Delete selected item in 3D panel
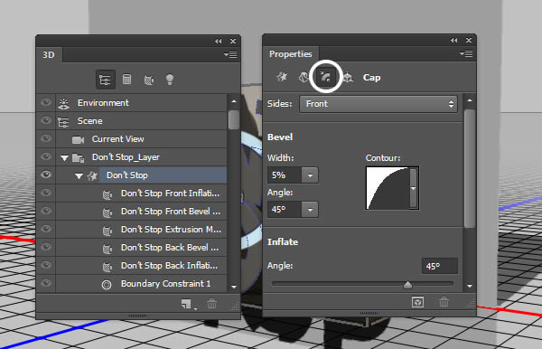 [212, 304]
